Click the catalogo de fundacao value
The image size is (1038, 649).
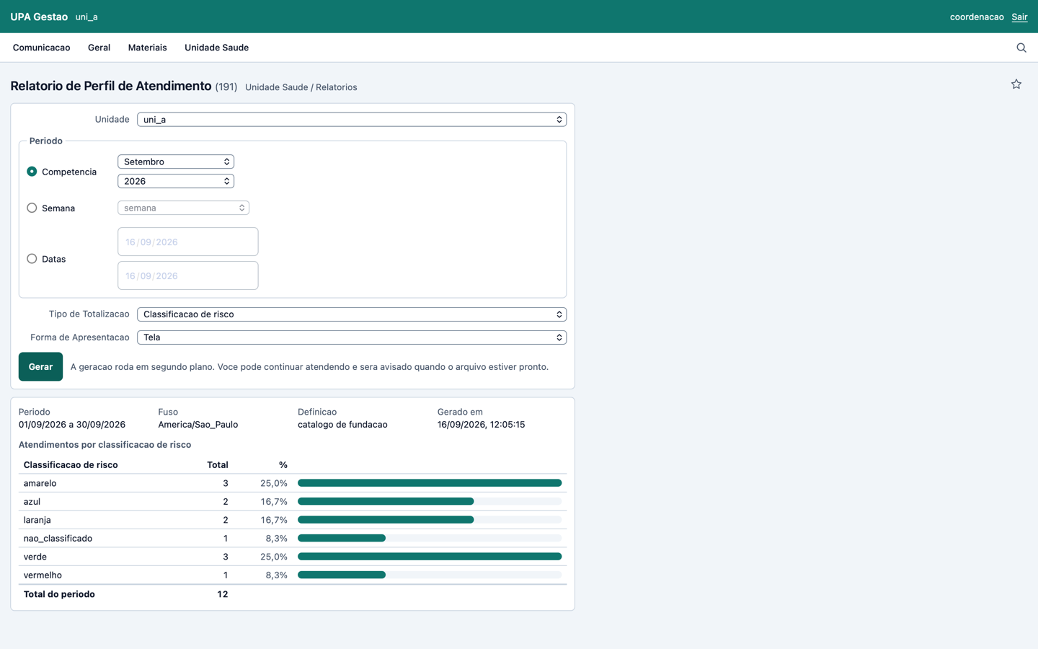[342, 425]
